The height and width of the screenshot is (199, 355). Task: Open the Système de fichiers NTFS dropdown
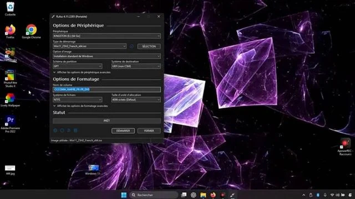point(78,99)
